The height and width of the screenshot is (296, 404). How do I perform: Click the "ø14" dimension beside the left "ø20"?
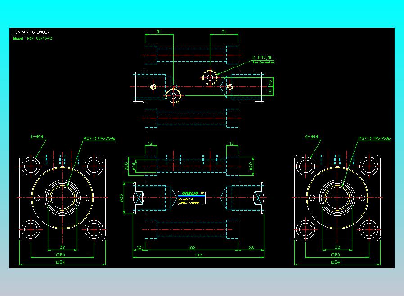(x=134, y=166)
